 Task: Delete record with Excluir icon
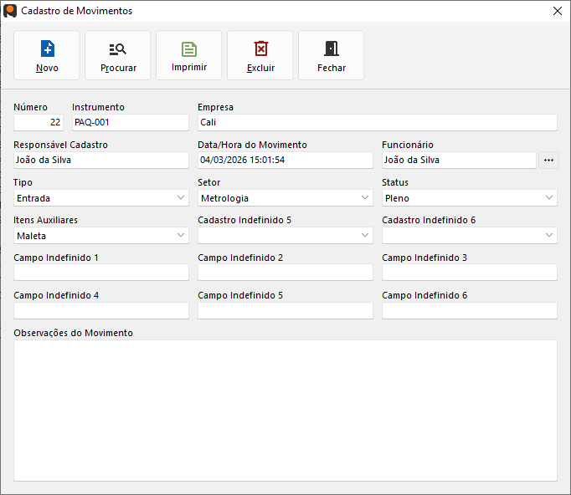(260, 55)
